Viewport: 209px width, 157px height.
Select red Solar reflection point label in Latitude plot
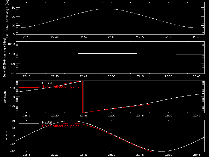point(60,126)
